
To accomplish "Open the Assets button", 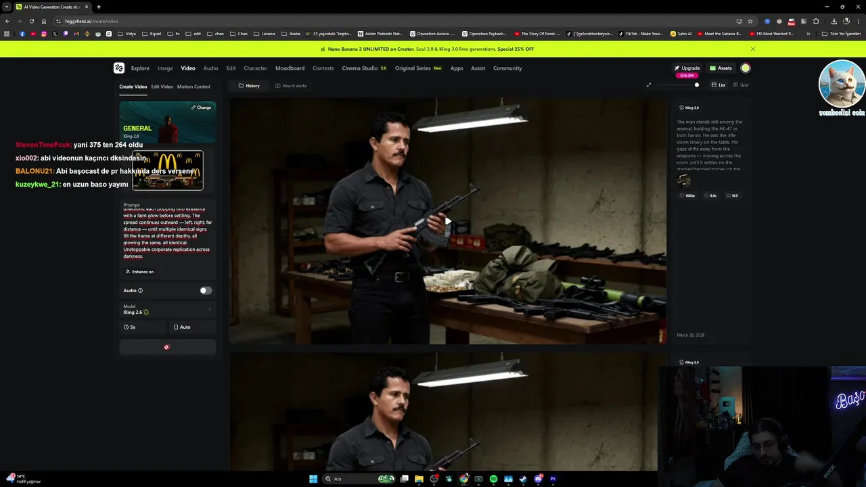I will tap(721, 68).
